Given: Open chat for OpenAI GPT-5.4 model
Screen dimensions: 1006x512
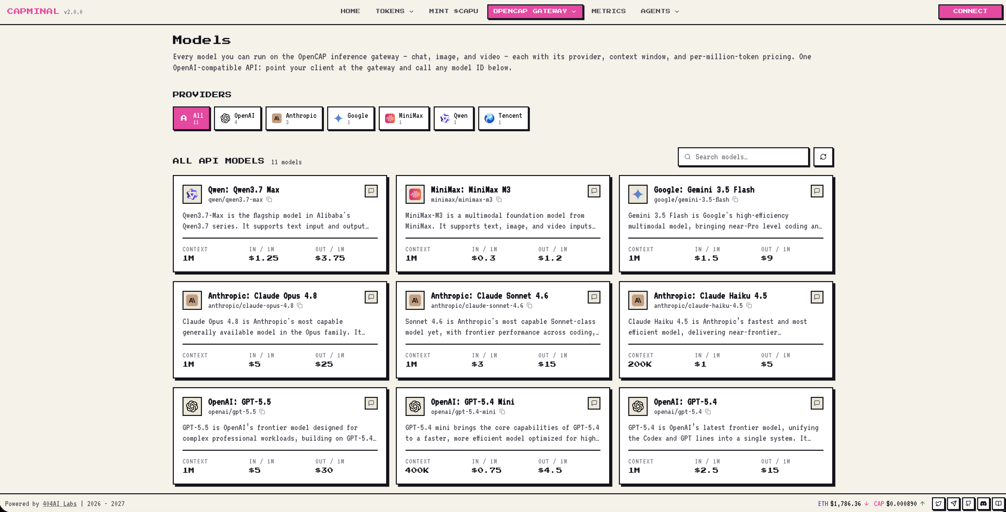Looking at the screenshot, I should 817,403.
